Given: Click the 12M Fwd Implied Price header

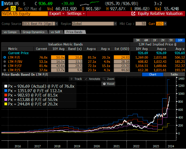Looking at the screenshot, I should (x=157, y=44).
